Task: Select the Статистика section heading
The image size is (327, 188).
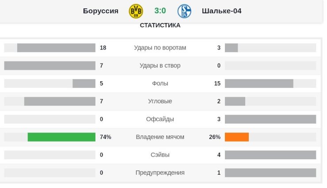Action: click(160, 26)
